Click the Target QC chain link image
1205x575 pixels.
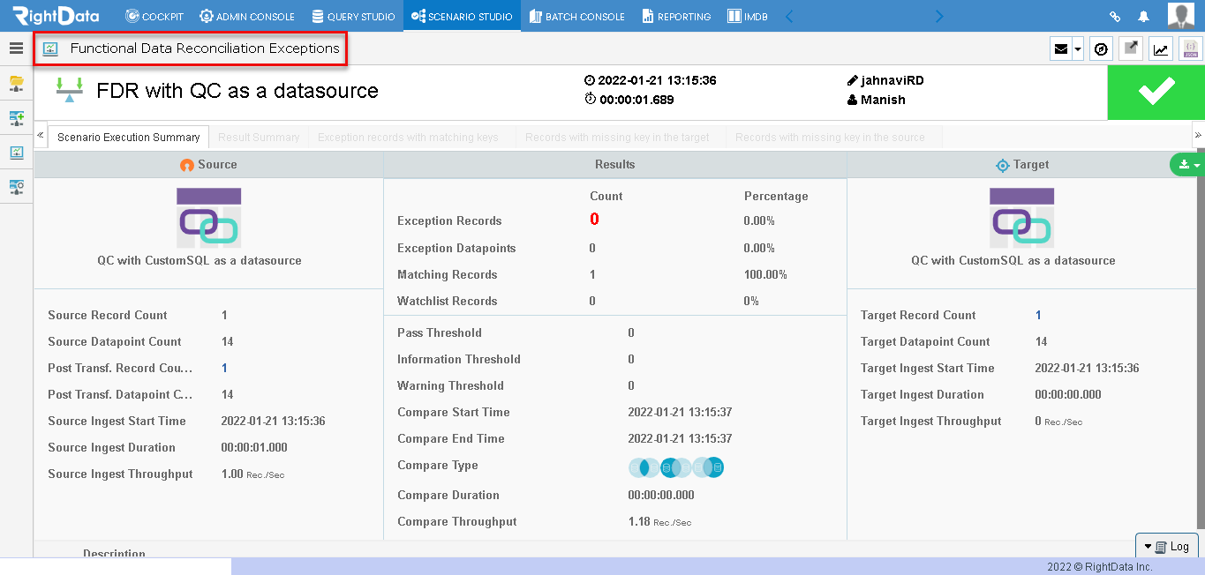[x=1022, y=217]
